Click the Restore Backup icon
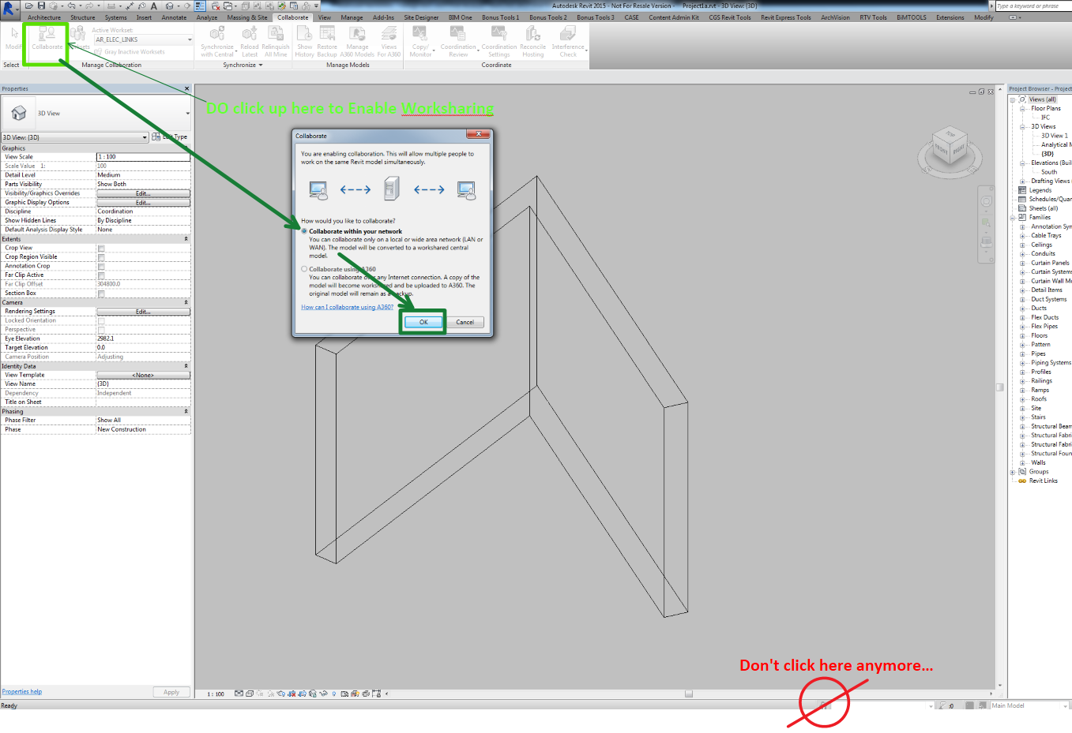Image resolution: width=1072 pixels, height=733 pixels. click(327, 34)
